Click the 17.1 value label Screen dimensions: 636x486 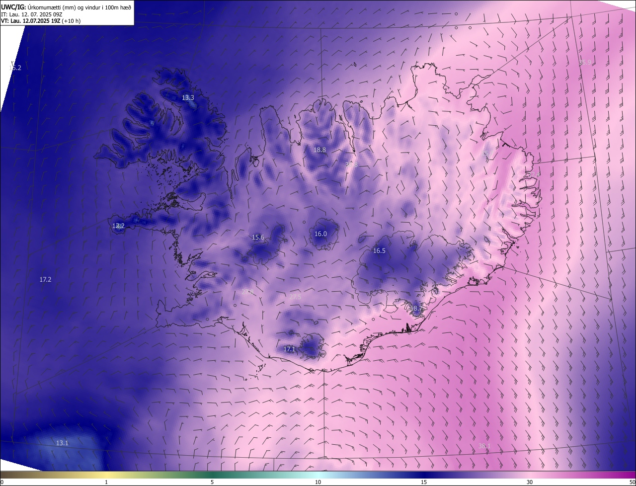point(289,349)
